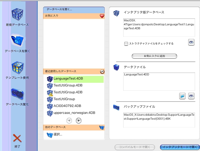Click the インタプリタモードで開く button
The image size is (200, 151).
(x=180, y=146)
